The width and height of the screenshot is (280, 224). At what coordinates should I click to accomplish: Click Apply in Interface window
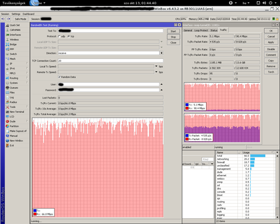(271, 42)
